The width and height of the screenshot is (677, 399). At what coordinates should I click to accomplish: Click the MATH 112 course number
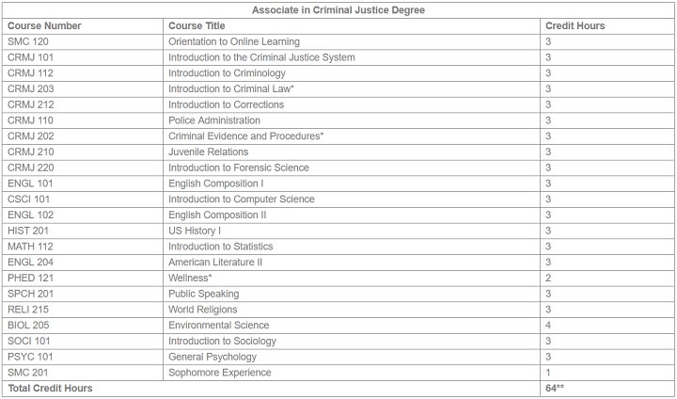[30, 247]
